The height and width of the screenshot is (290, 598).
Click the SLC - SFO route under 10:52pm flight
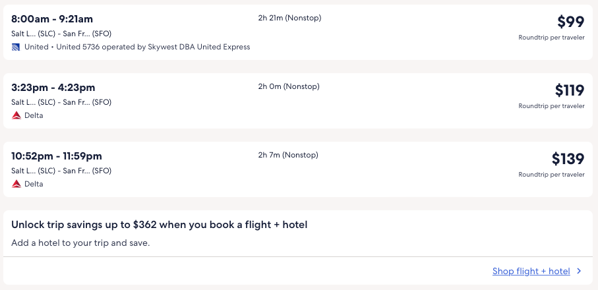pos(61,171)
